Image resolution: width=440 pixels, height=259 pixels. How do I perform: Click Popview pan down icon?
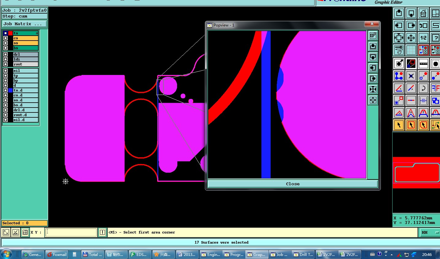(373, 57)
